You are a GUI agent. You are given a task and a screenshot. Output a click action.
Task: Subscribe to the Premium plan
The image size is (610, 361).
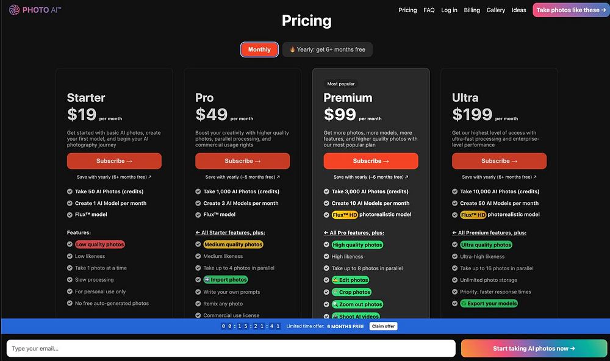tap(371, 161)
